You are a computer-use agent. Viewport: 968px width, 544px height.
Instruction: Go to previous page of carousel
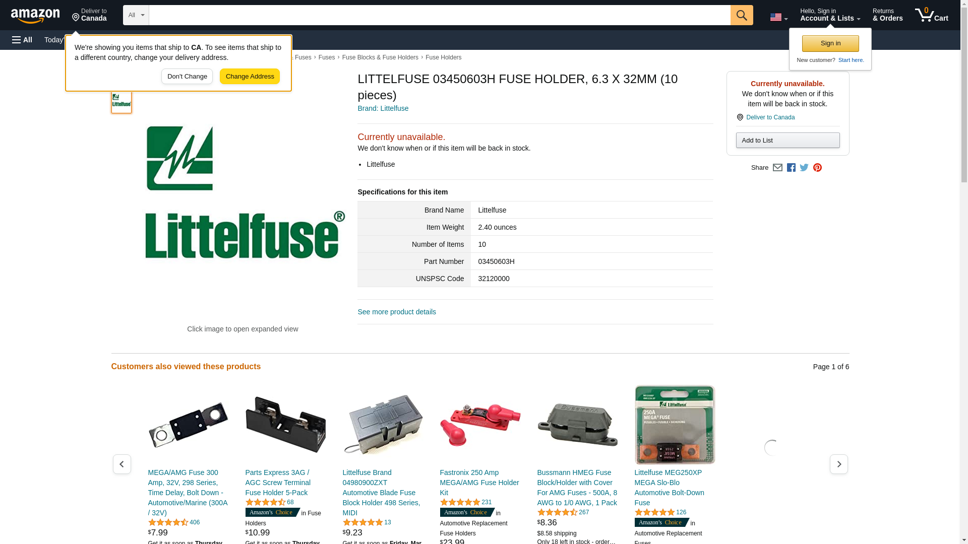(x=122, y=464)
